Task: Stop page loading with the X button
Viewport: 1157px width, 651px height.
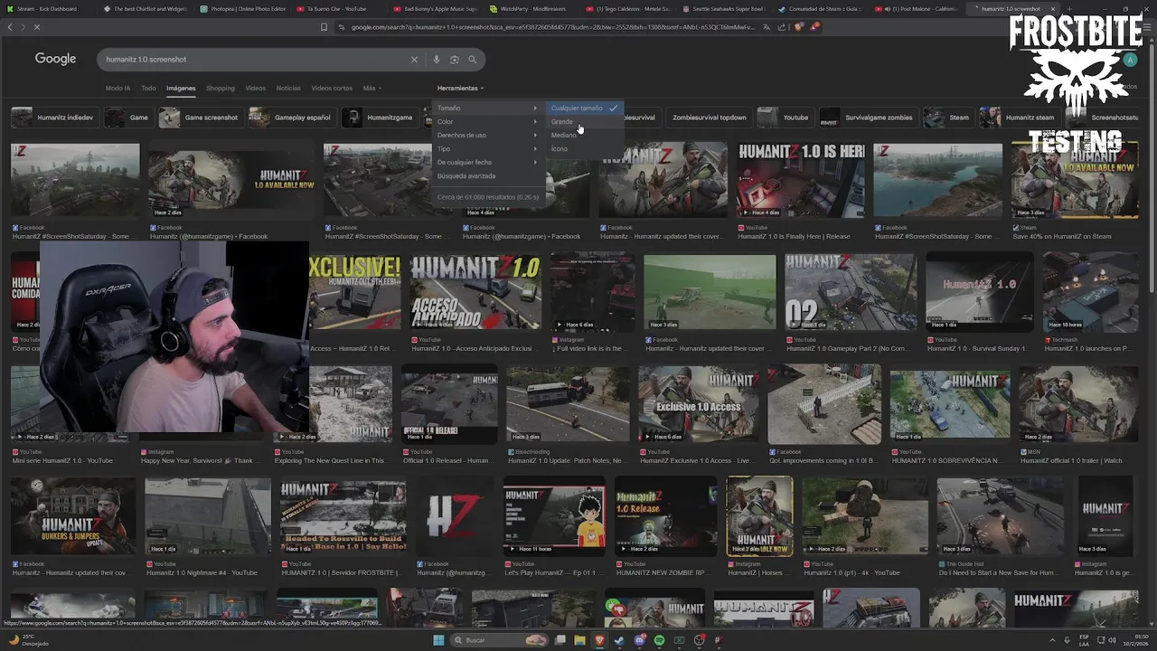Action: pos(36,27)
